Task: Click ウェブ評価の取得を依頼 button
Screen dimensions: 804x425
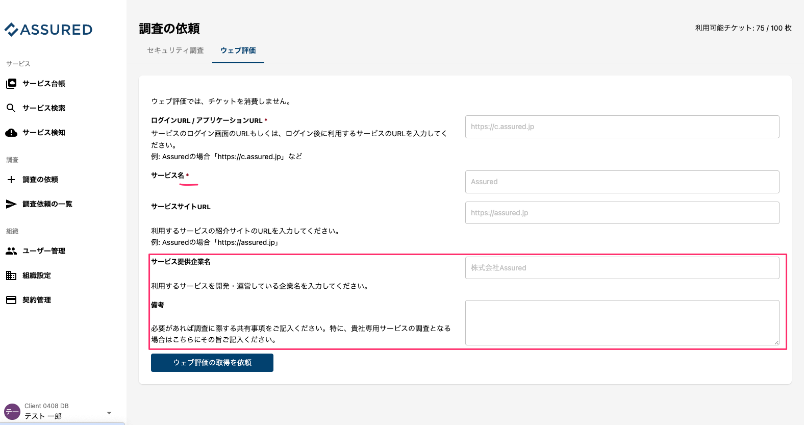Action: tap(212, 363)
